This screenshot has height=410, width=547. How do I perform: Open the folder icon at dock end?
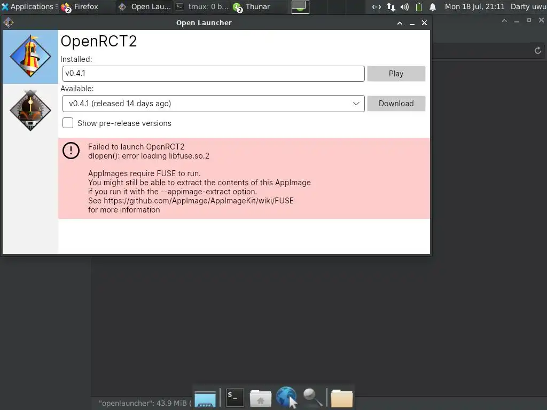[342, 398]
